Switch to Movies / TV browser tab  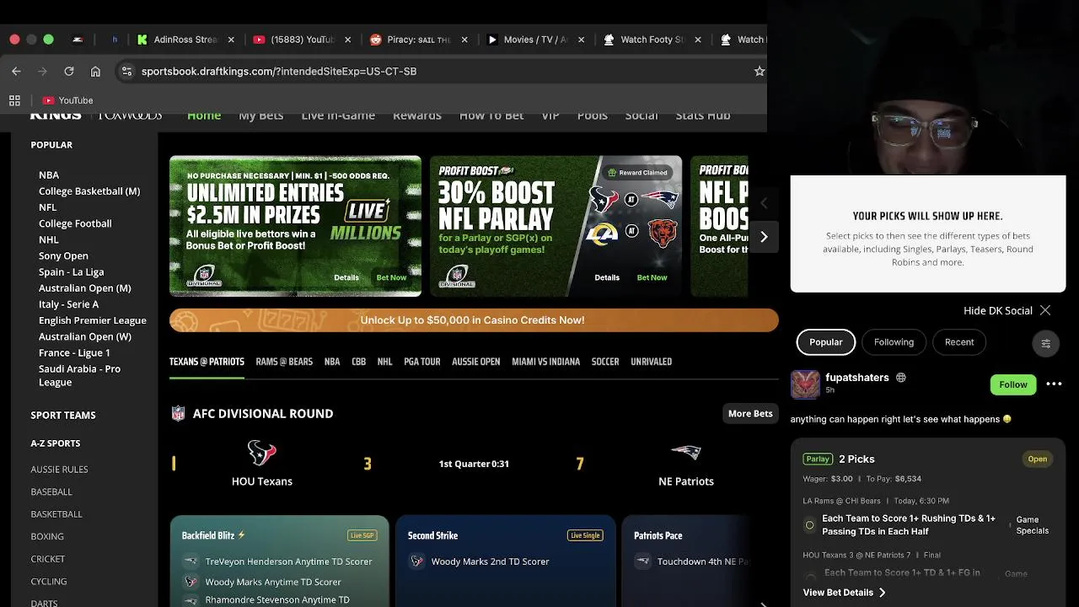(x=535, y=40)
